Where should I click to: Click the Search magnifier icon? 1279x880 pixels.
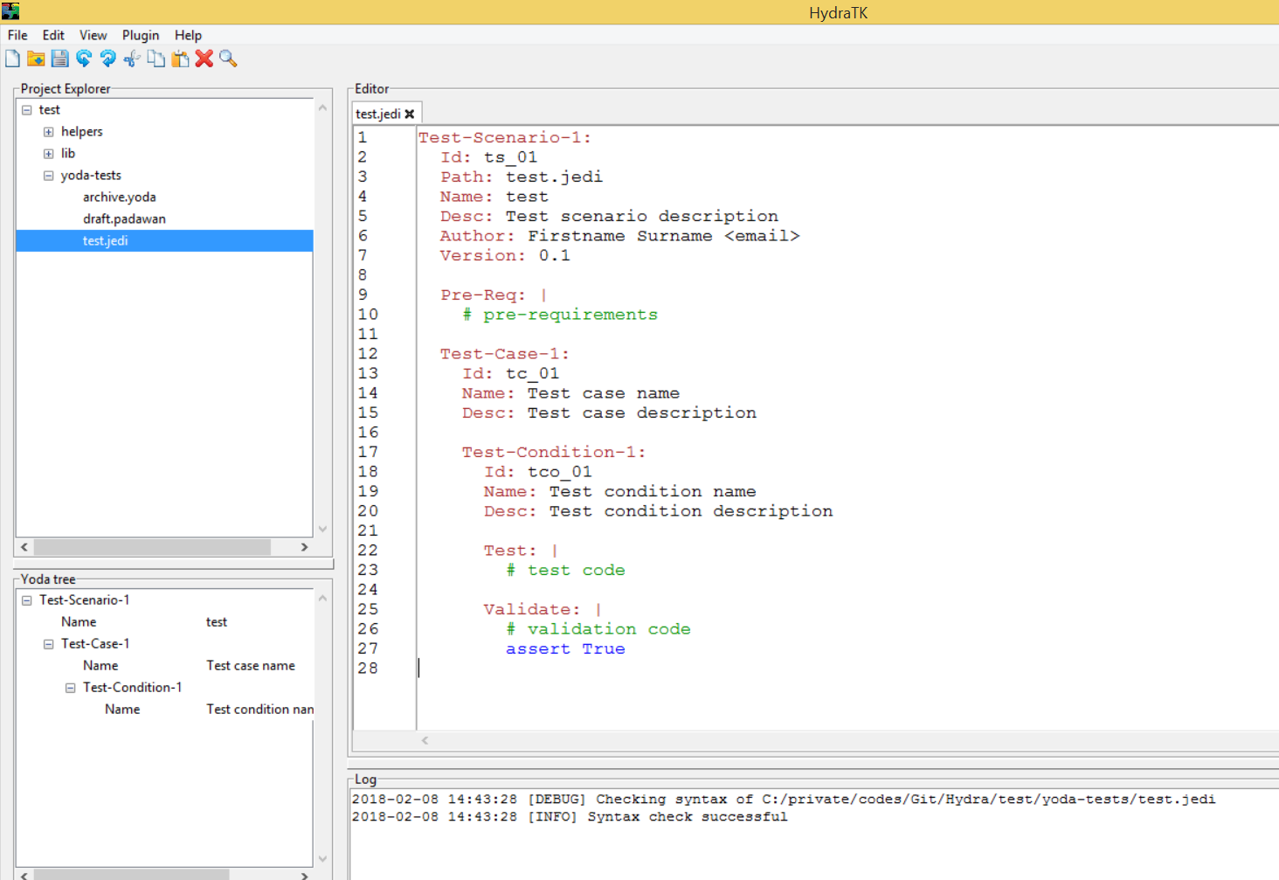228,59
